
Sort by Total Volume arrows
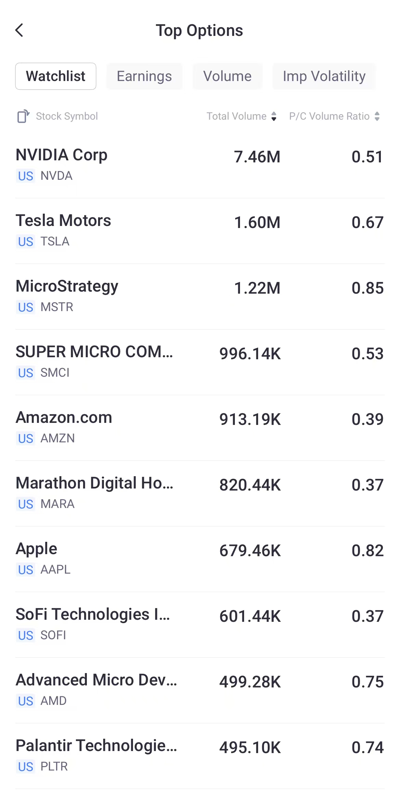point(274,116)
